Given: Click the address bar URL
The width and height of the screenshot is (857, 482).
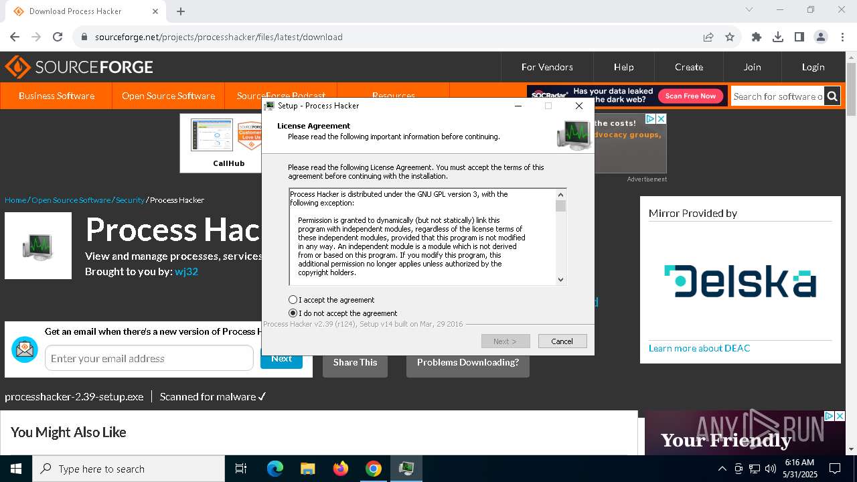Looking at the screenshot, I should (219, 37).
